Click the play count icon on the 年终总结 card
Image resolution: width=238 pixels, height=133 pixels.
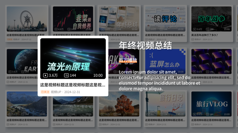pos(102,29)
